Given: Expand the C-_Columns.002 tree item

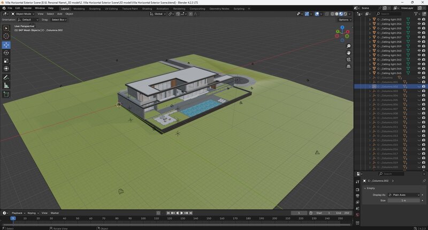Looking at the screenshot, I should pyautogui.click(x=369, y=86).
